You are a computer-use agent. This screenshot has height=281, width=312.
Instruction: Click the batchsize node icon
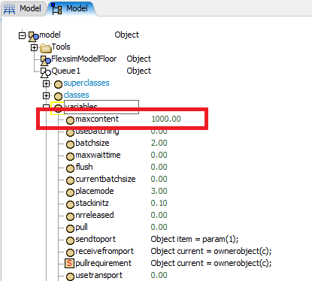[70, 144]
